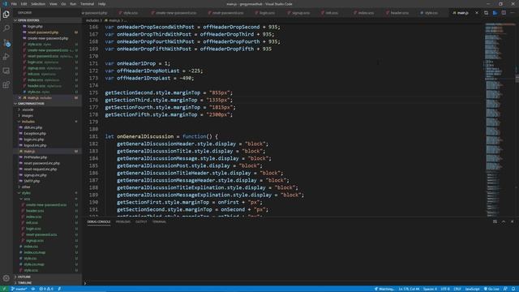This screenshot has height=292, width=519.
Task: Select the Debug Console panel tab
Action: coord(99,221)
